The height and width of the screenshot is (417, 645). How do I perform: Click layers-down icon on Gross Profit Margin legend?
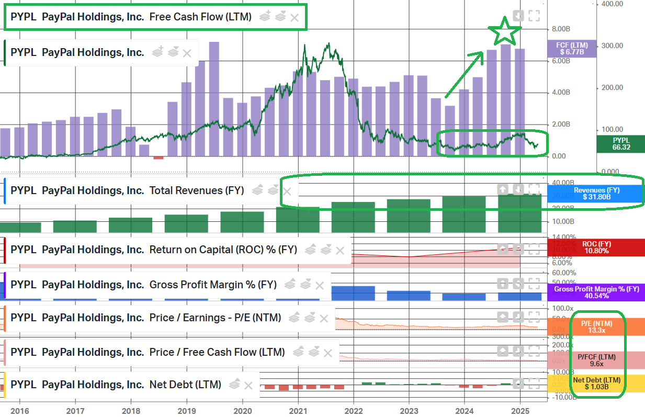point(305,285)
